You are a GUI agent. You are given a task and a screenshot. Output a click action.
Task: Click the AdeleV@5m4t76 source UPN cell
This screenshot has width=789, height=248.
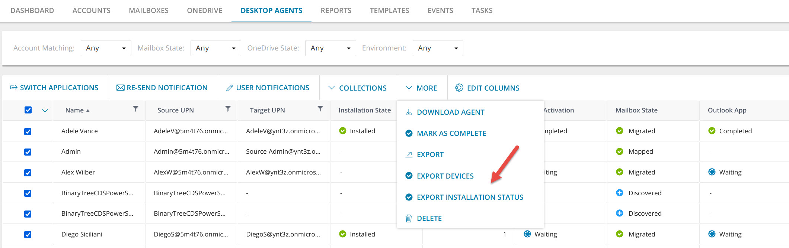click(x=191, y=131)
